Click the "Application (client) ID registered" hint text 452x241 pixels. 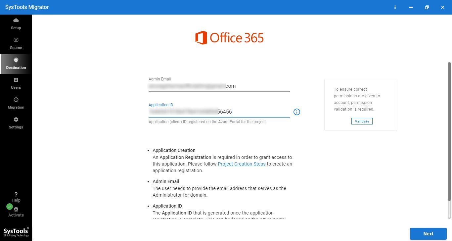point(207,122)
